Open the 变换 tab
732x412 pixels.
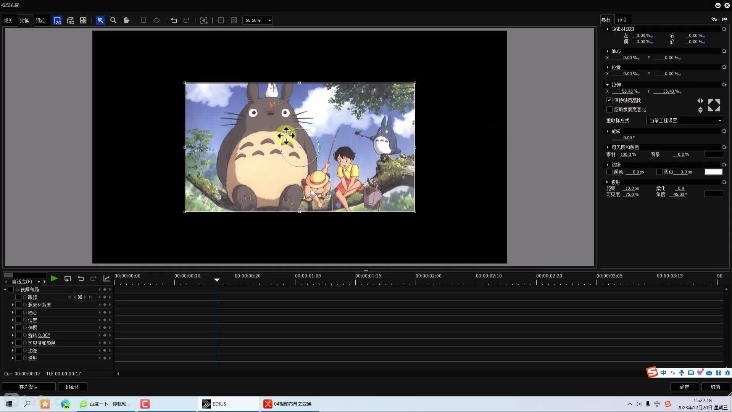24,21
